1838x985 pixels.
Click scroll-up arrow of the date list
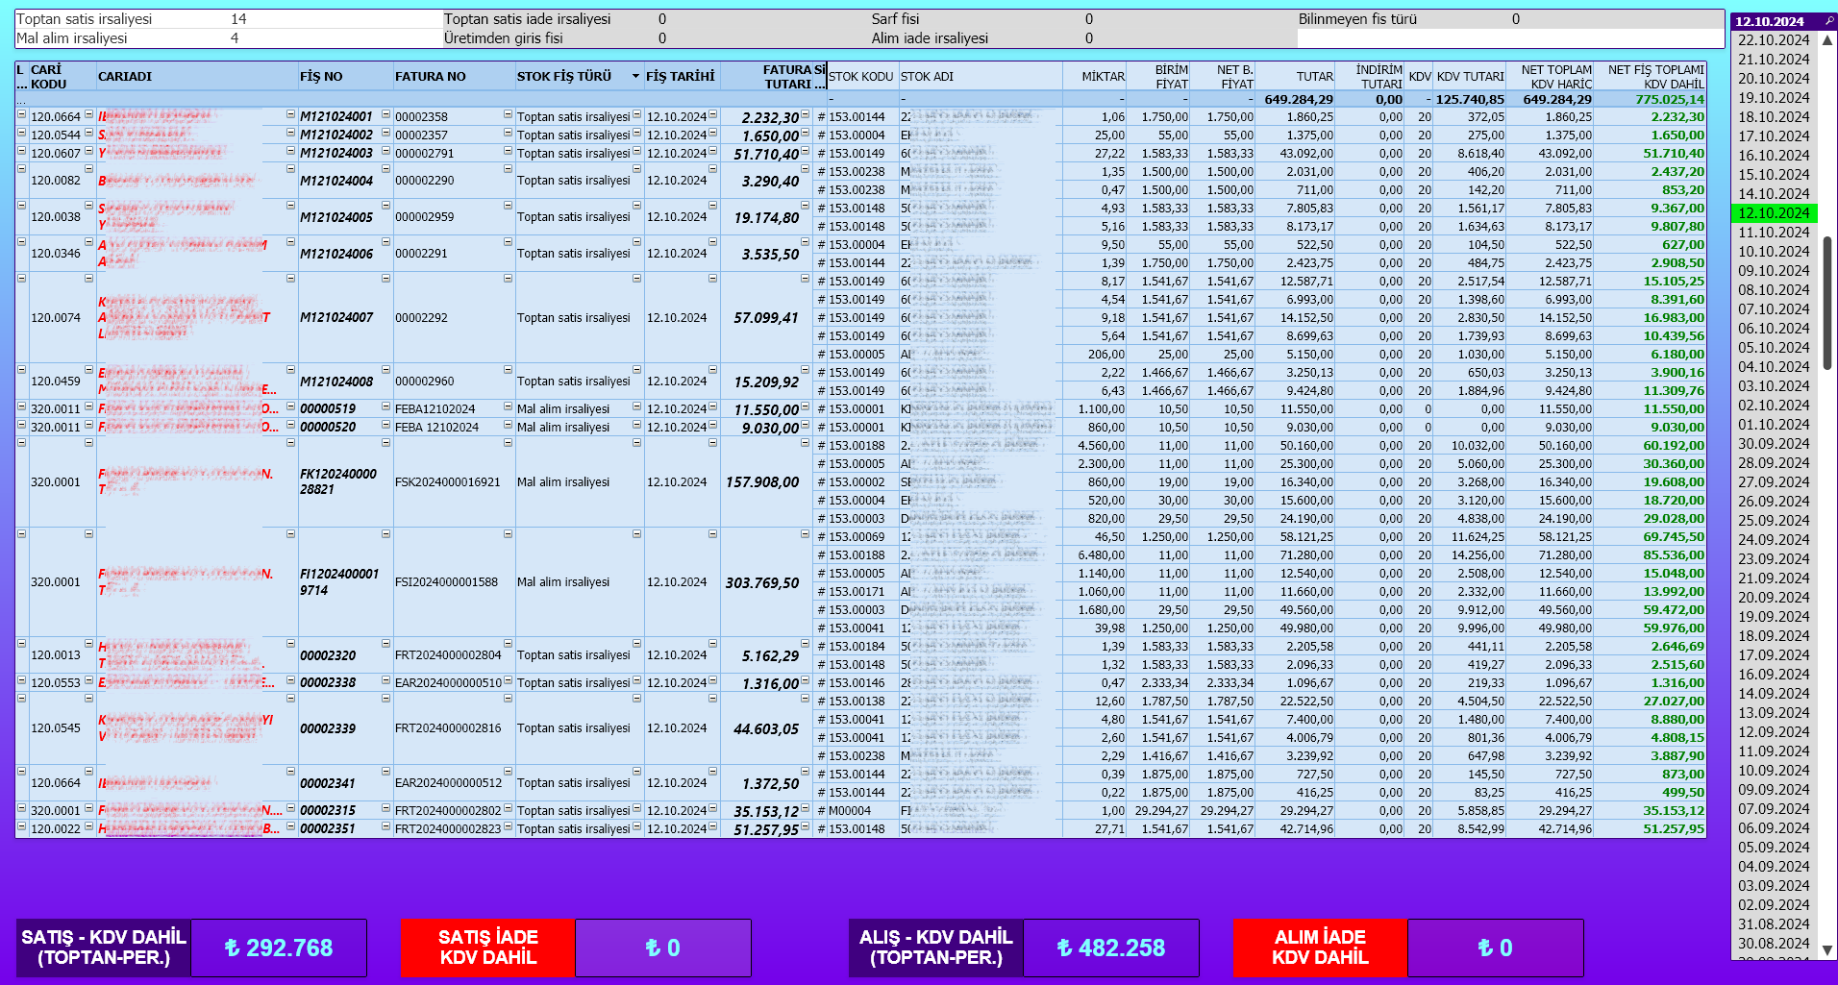coord(1827,40)
